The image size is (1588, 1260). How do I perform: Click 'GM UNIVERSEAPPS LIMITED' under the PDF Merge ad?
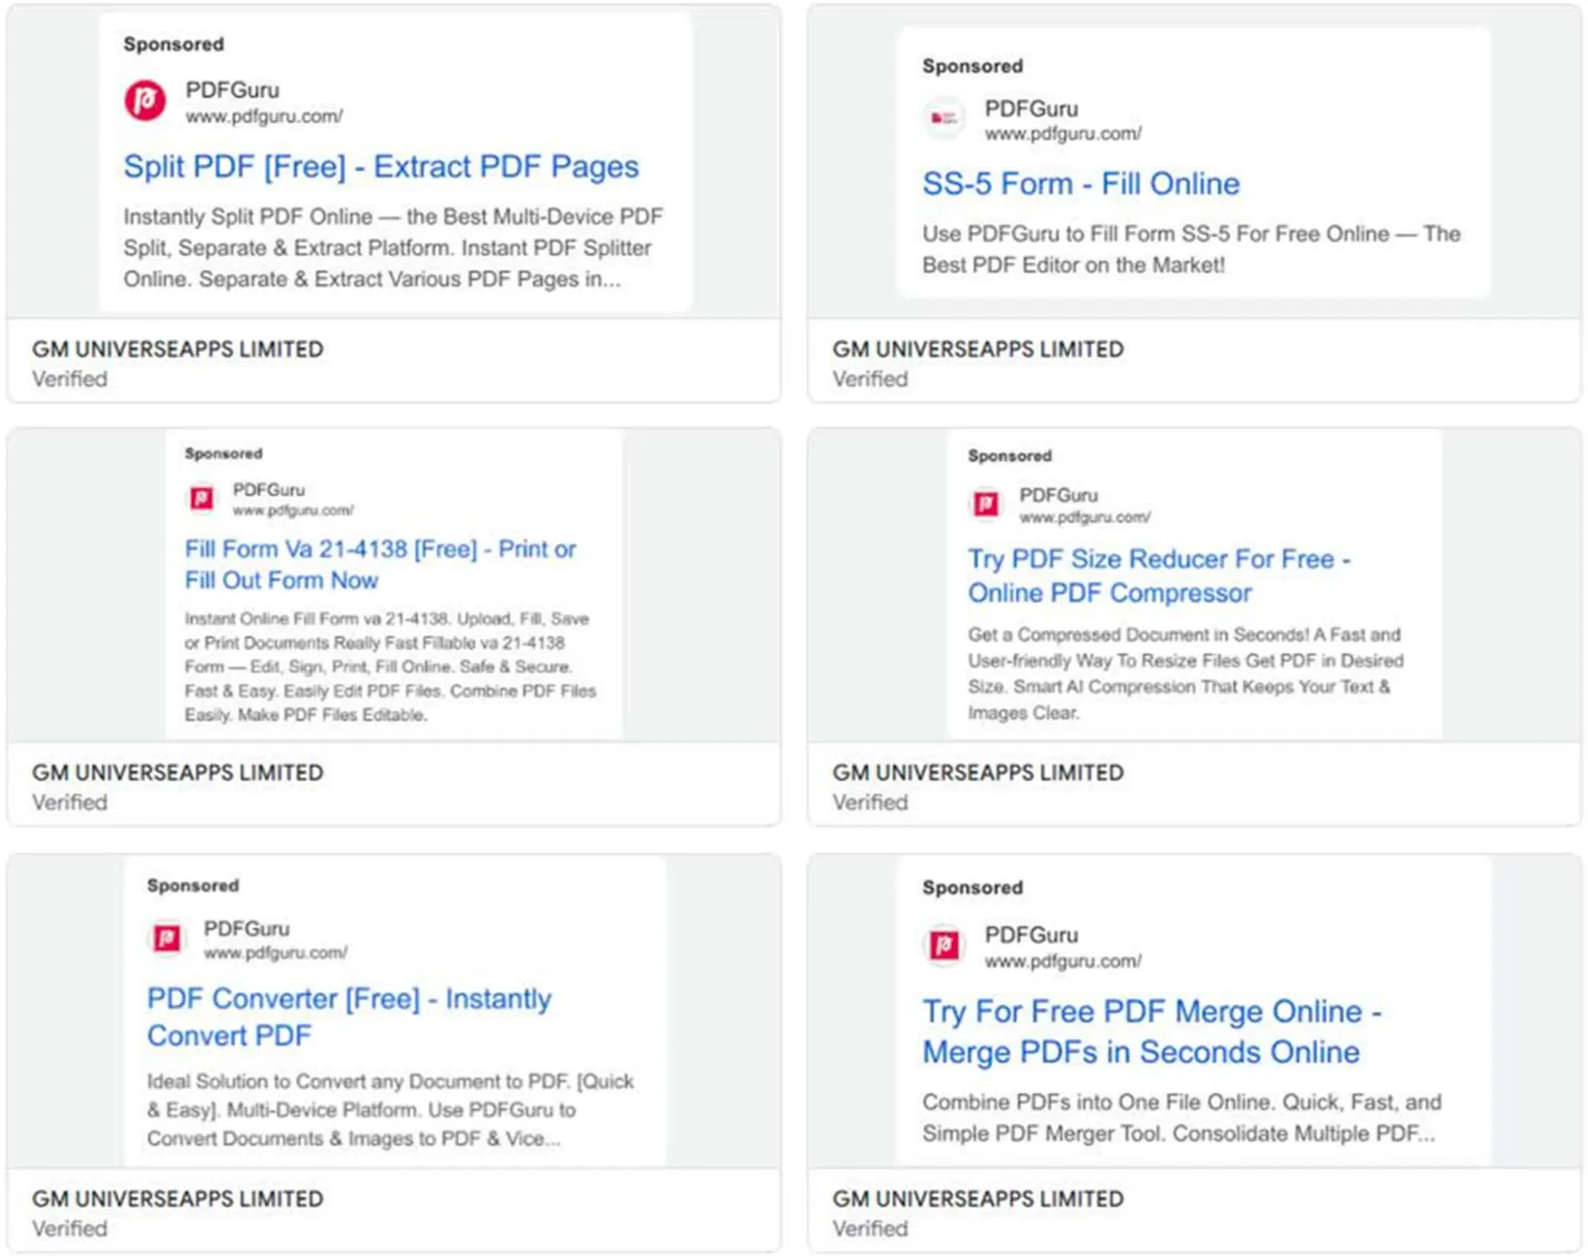pos(979,1198)
